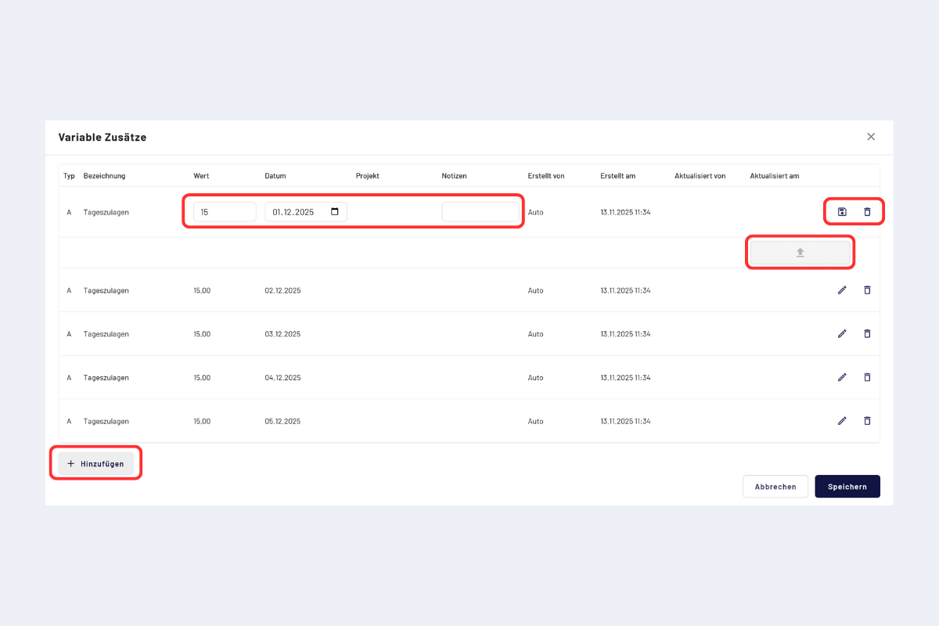Screen dimensions: 939x626
Task: Click the Datum column header
Action: pyautogui.click(x=275, y=176)
